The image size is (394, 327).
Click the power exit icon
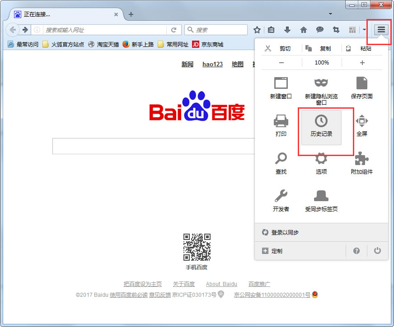[377, 251]
